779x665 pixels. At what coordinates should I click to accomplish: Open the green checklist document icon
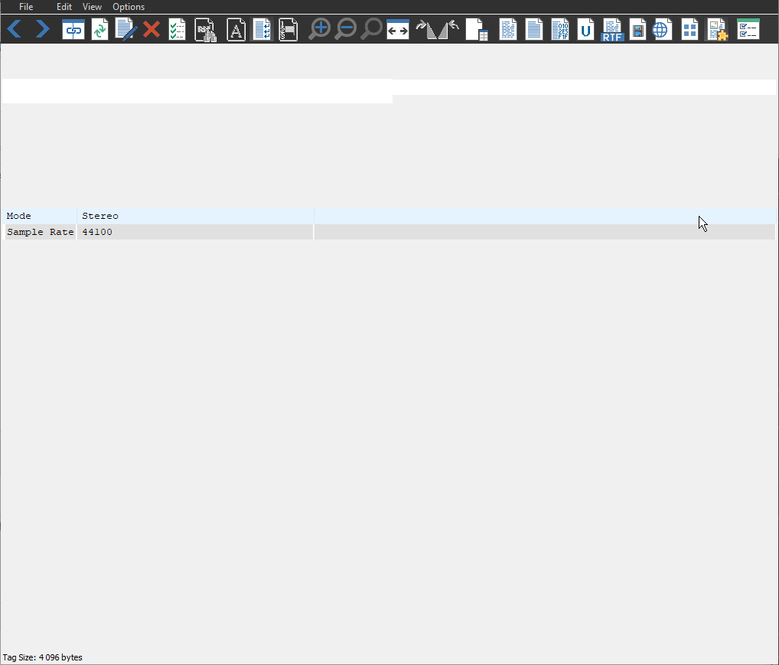(x=178, y=29)
